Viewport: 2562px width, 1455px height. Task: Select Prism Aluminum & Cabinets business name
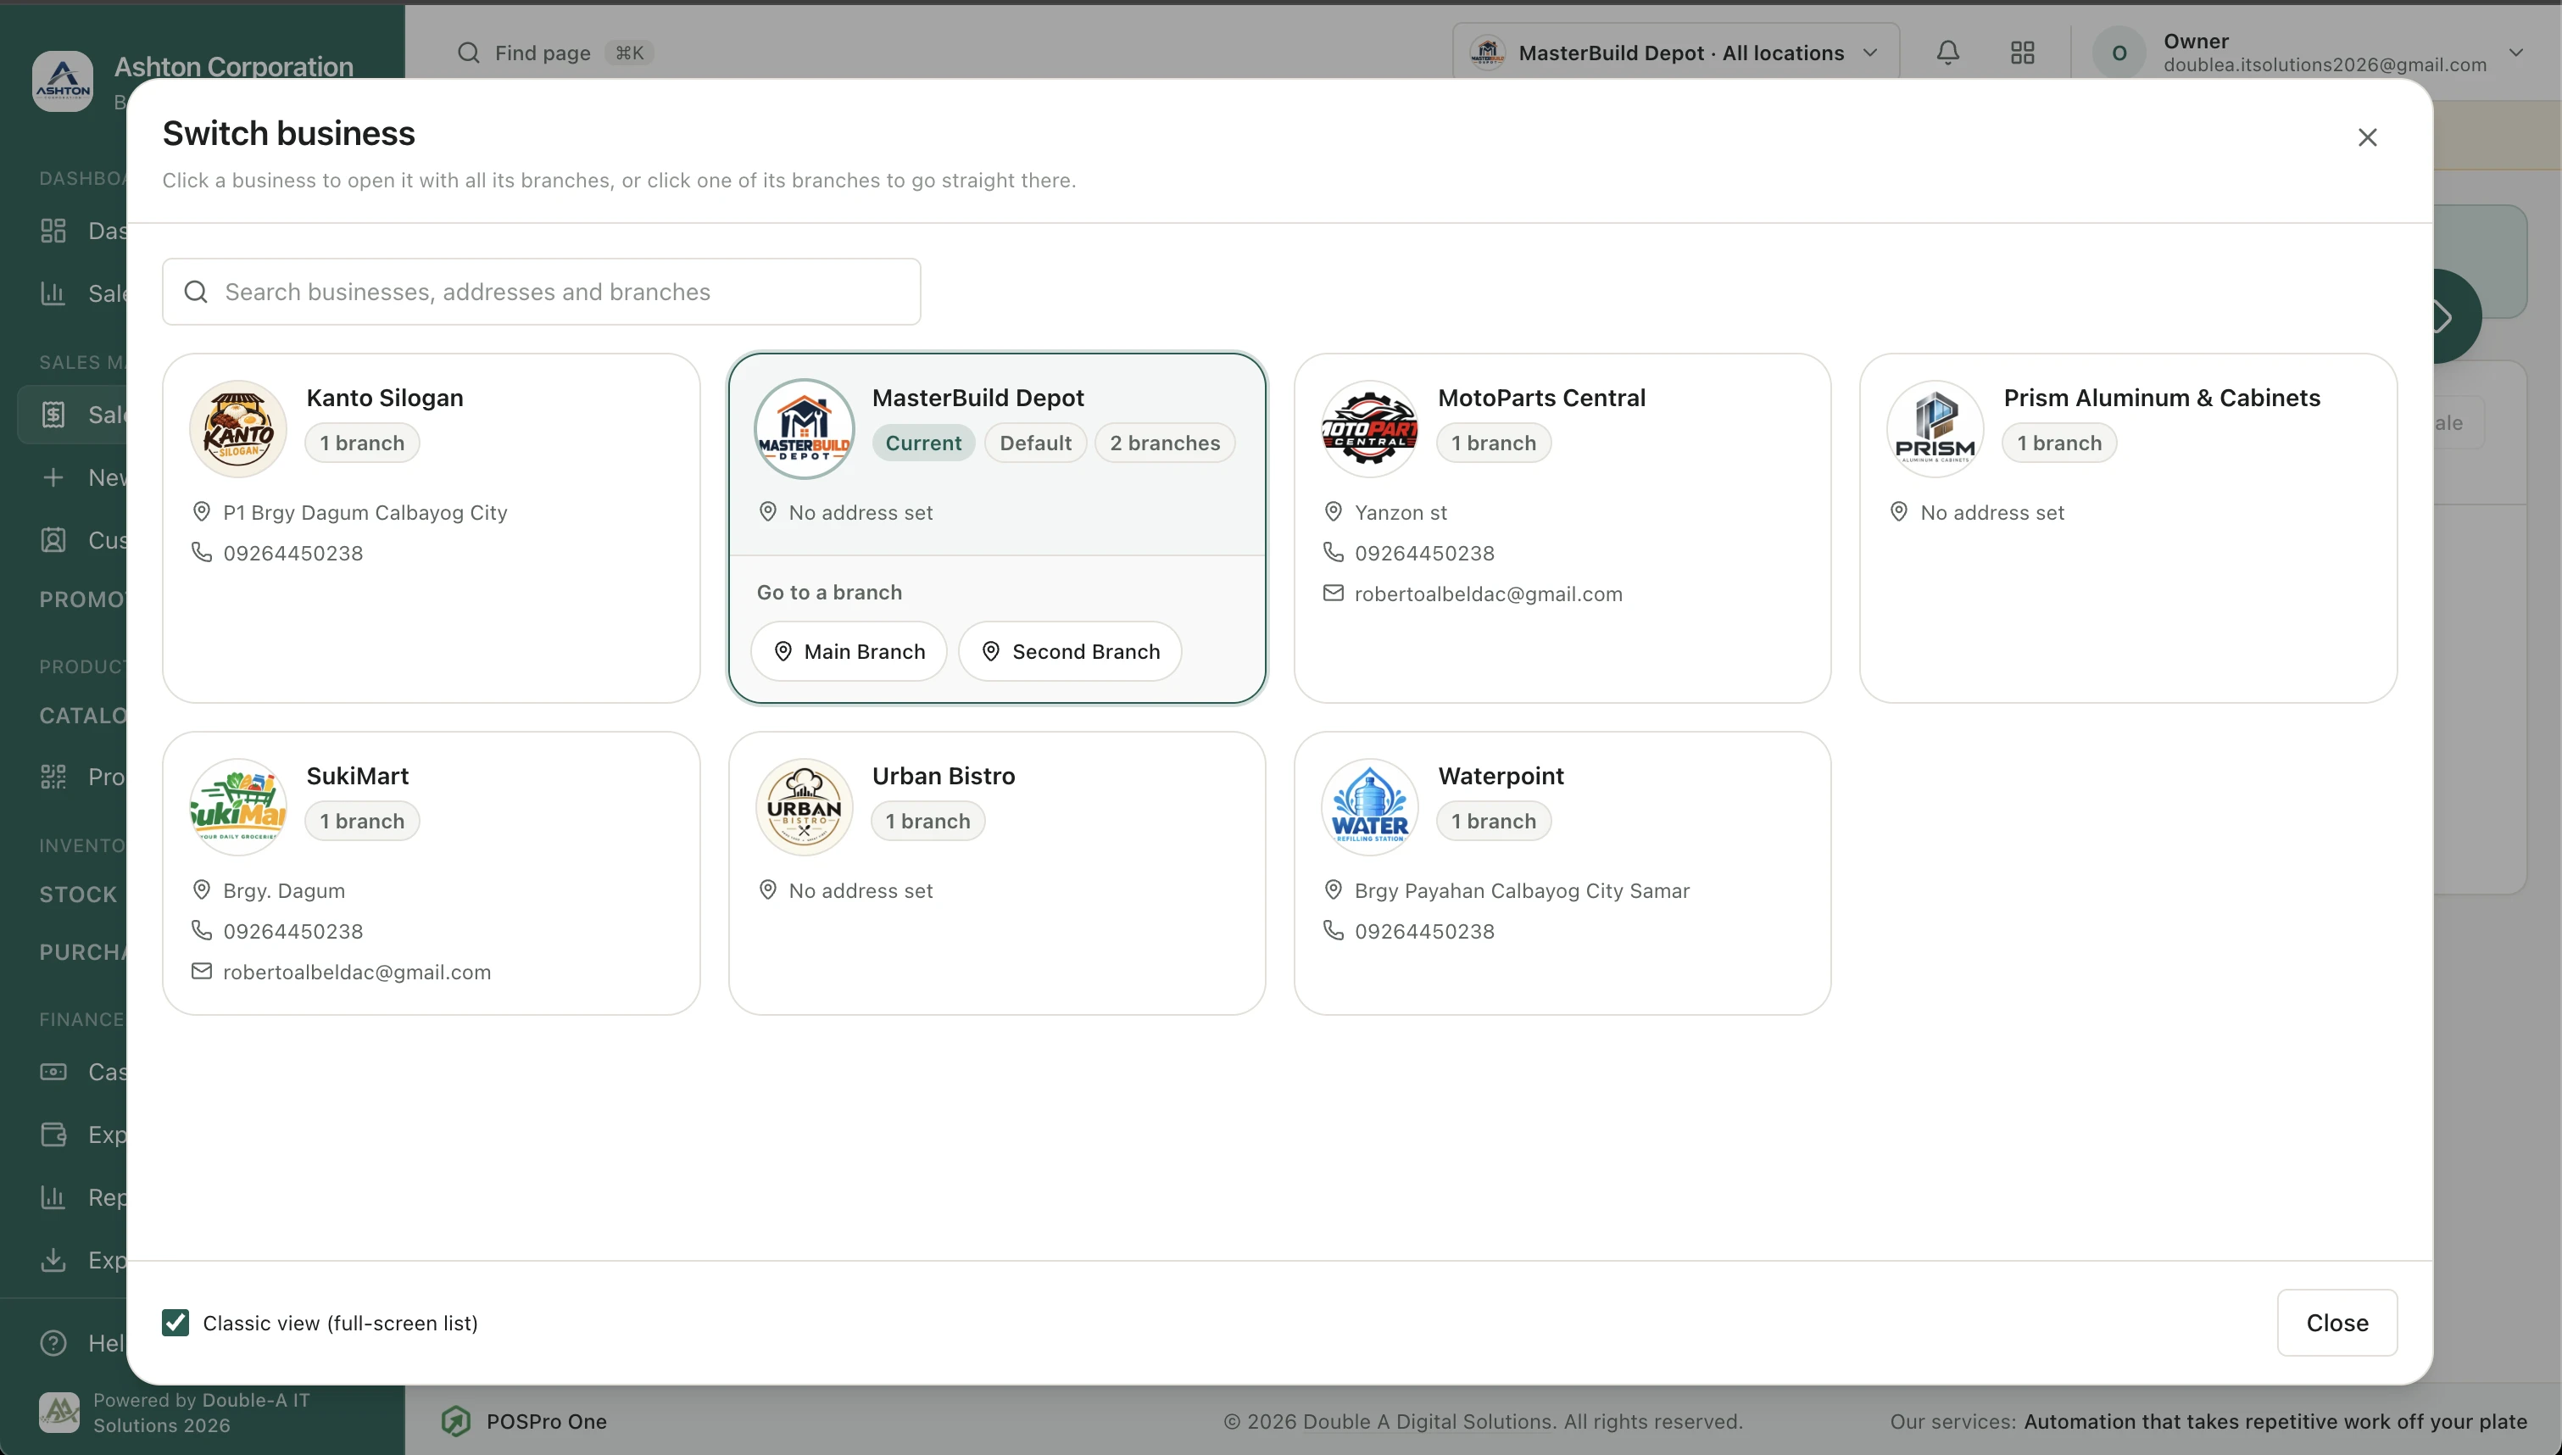2162,398
